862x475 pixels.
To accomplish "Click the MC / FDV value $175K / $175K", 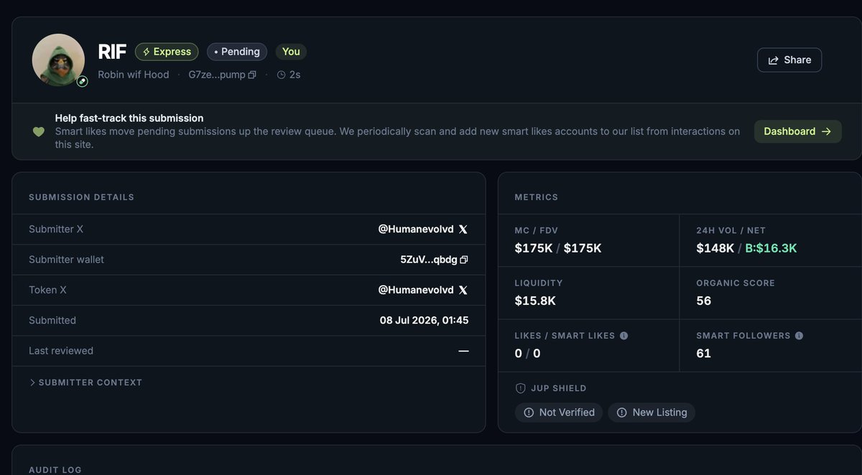I will (558, 248).
